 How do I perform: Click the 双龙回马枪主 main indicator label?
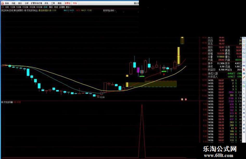[32, 10]
